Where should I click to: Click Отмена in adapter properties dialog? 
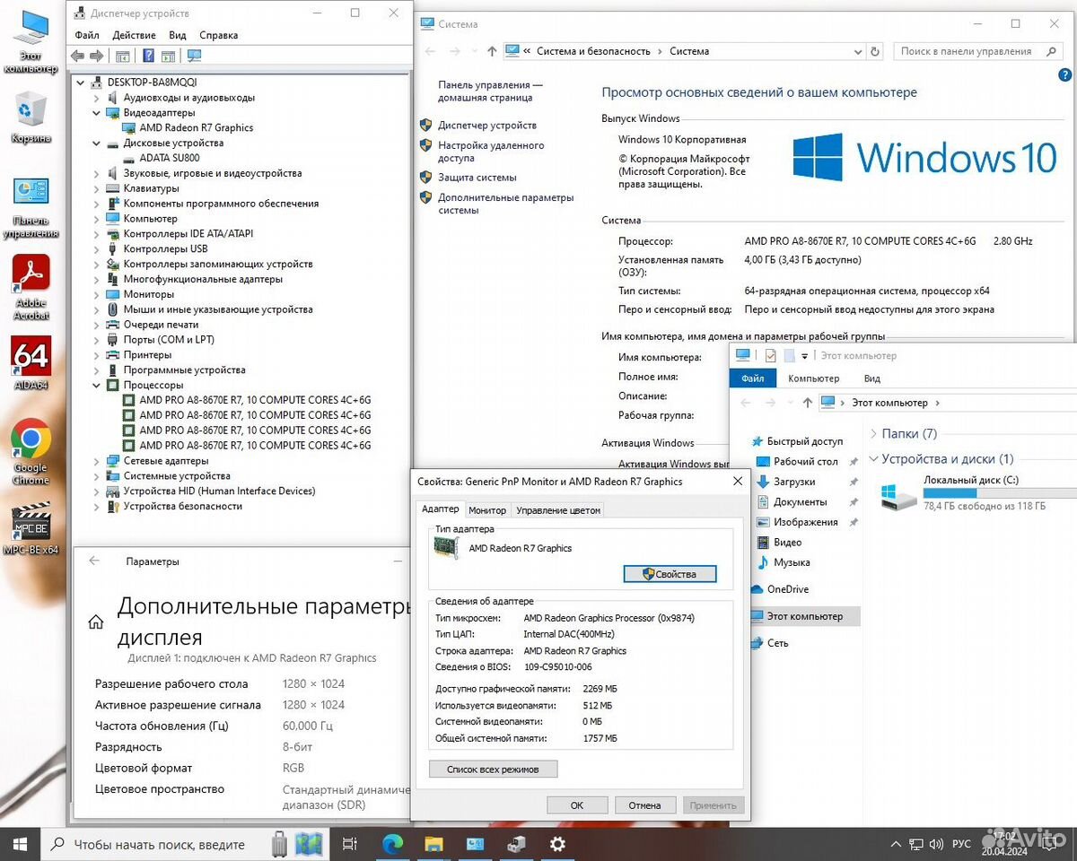[x=644, y=805]
